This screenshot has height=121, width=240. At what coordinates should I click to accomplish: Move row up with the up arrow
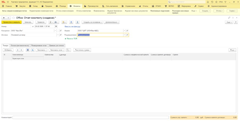(x=18, y=50)
